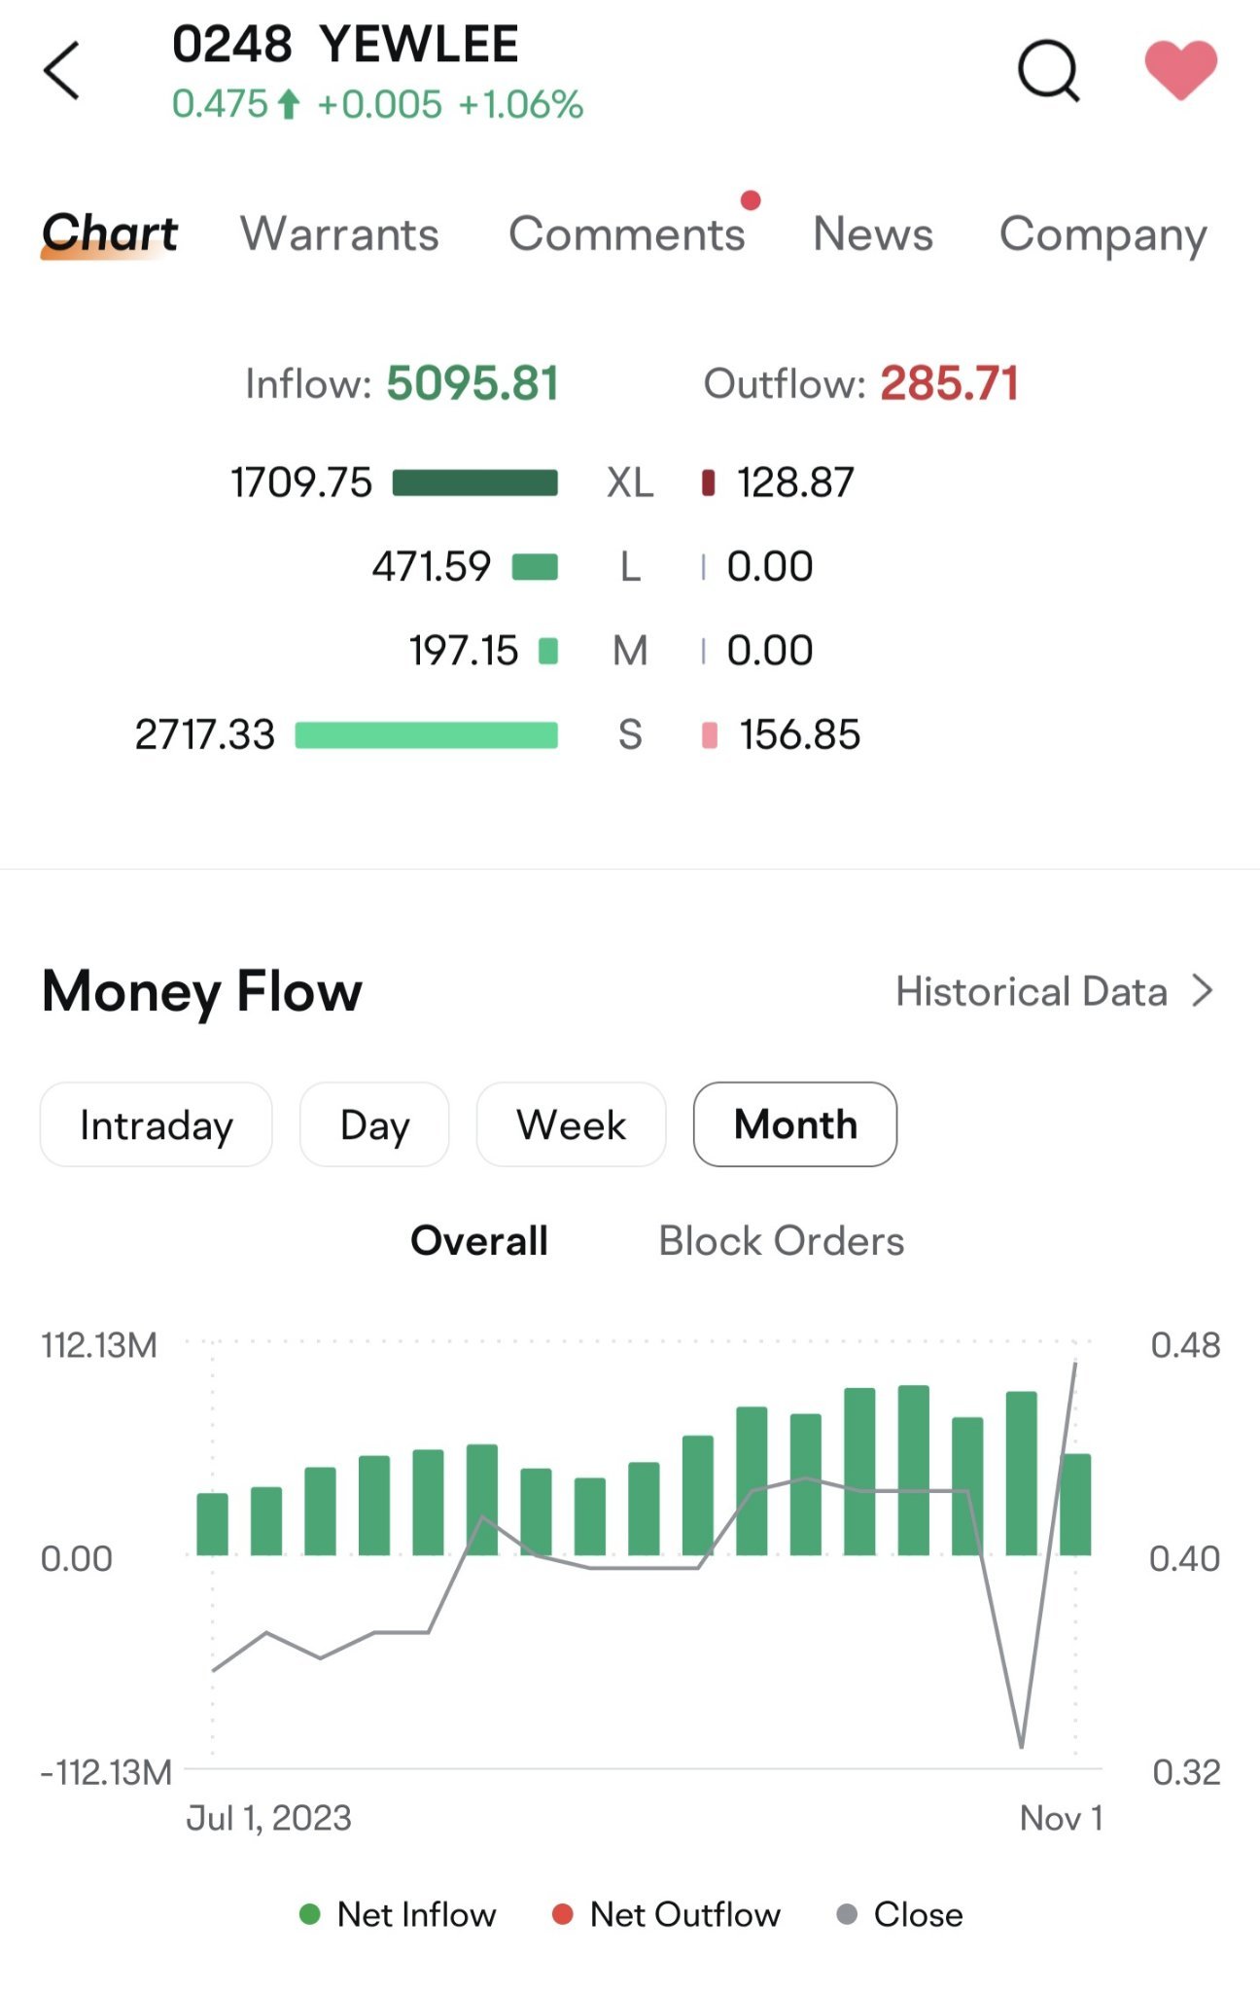Tap the S outflow pink bar

710,735
